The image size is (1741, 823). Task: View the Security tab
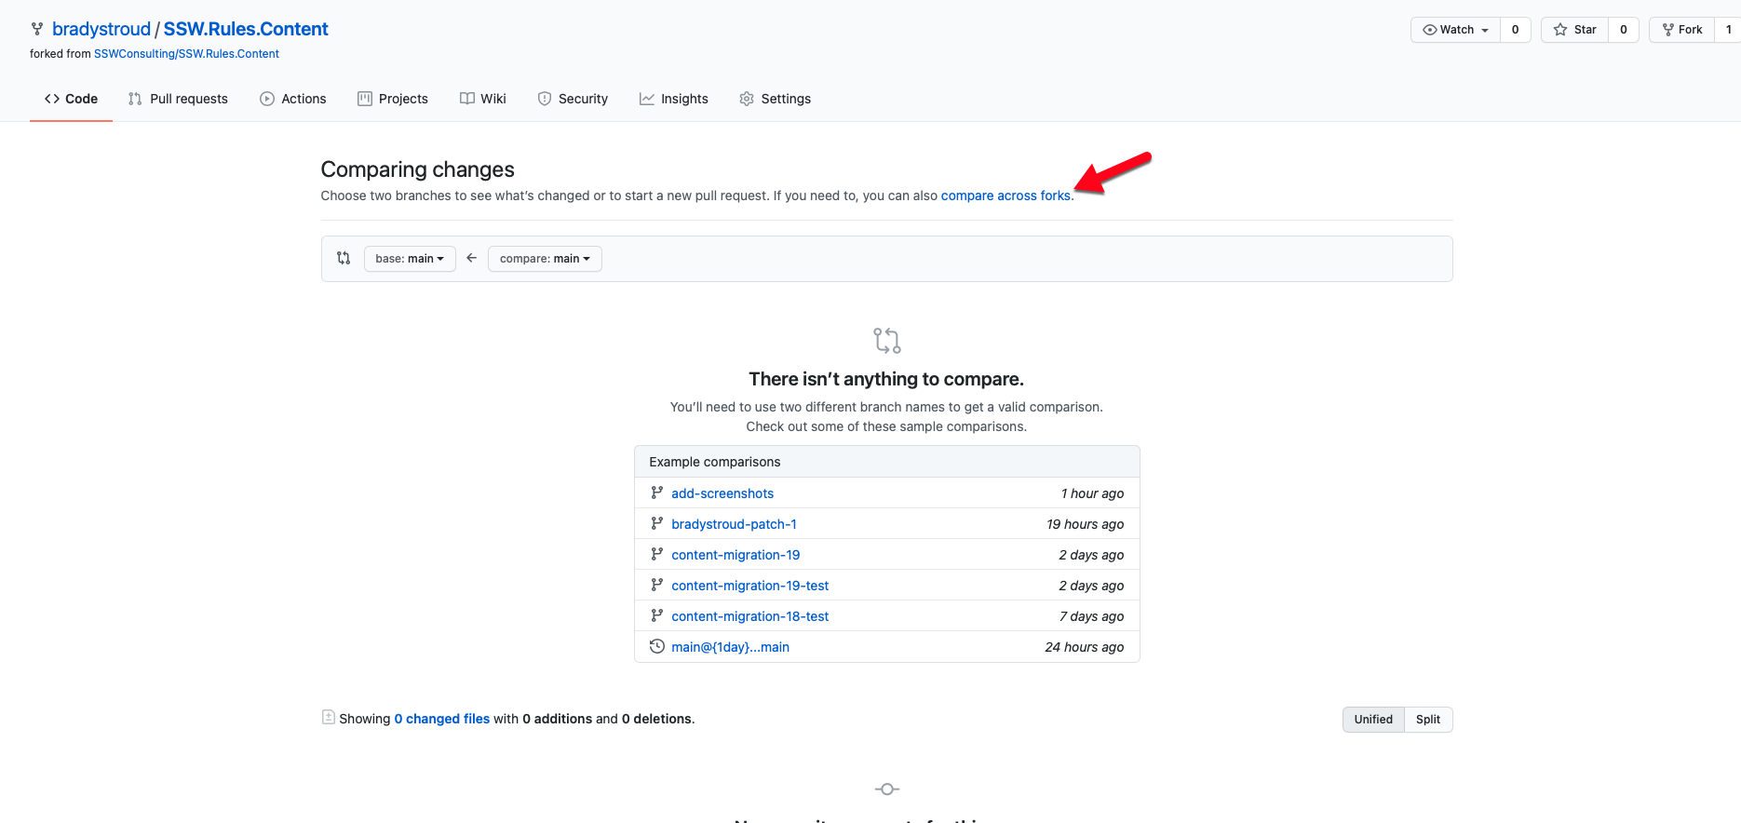click(x=573, y=99)
